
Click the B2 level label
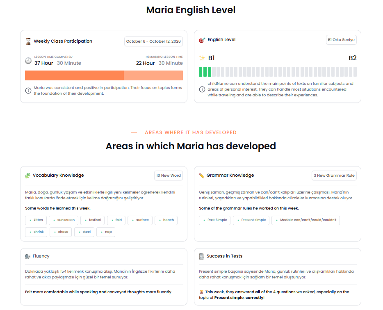tap(353, 58)
